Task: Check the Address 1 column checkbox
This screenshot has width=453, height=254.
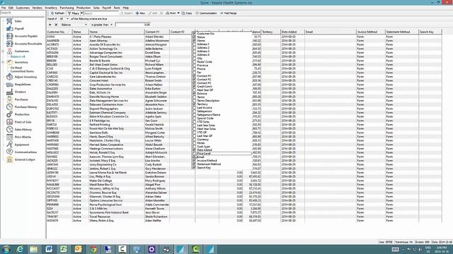Action: (x=194, y=44)
